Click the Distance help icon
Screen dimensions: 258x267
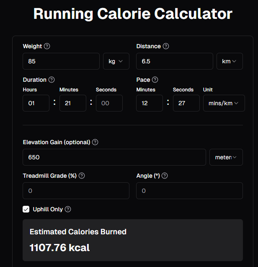pos(166,46)
